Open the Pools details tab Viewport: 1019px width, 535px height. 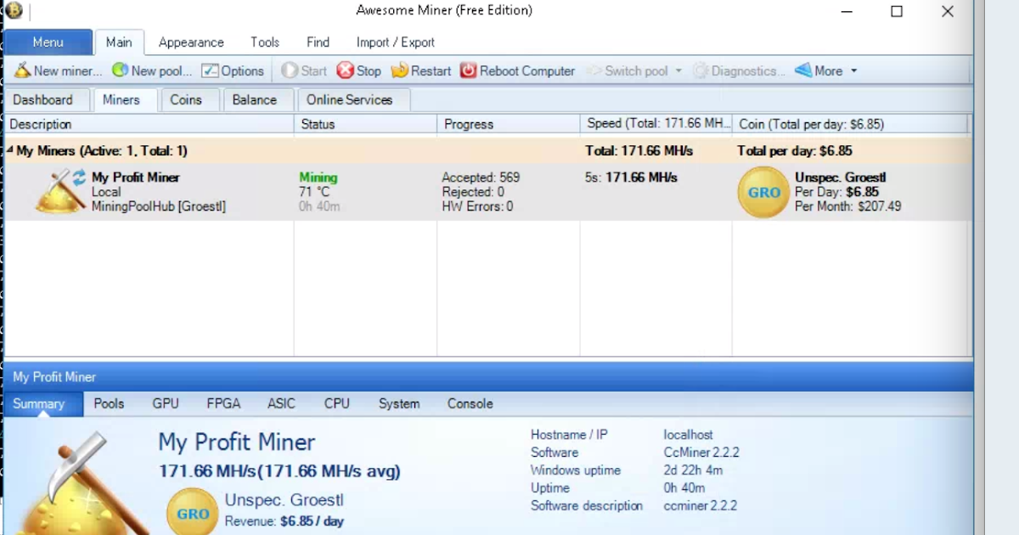(109, 404)
